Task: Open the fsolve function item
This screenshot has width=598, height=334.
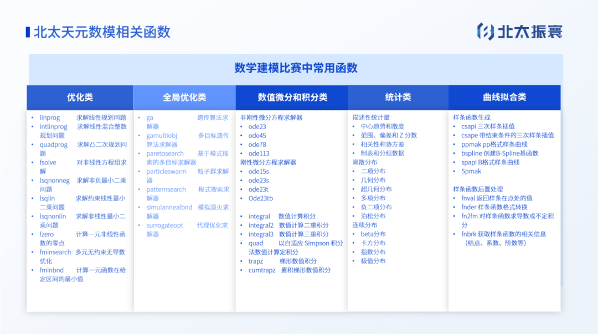Action: tap(49, 162)
